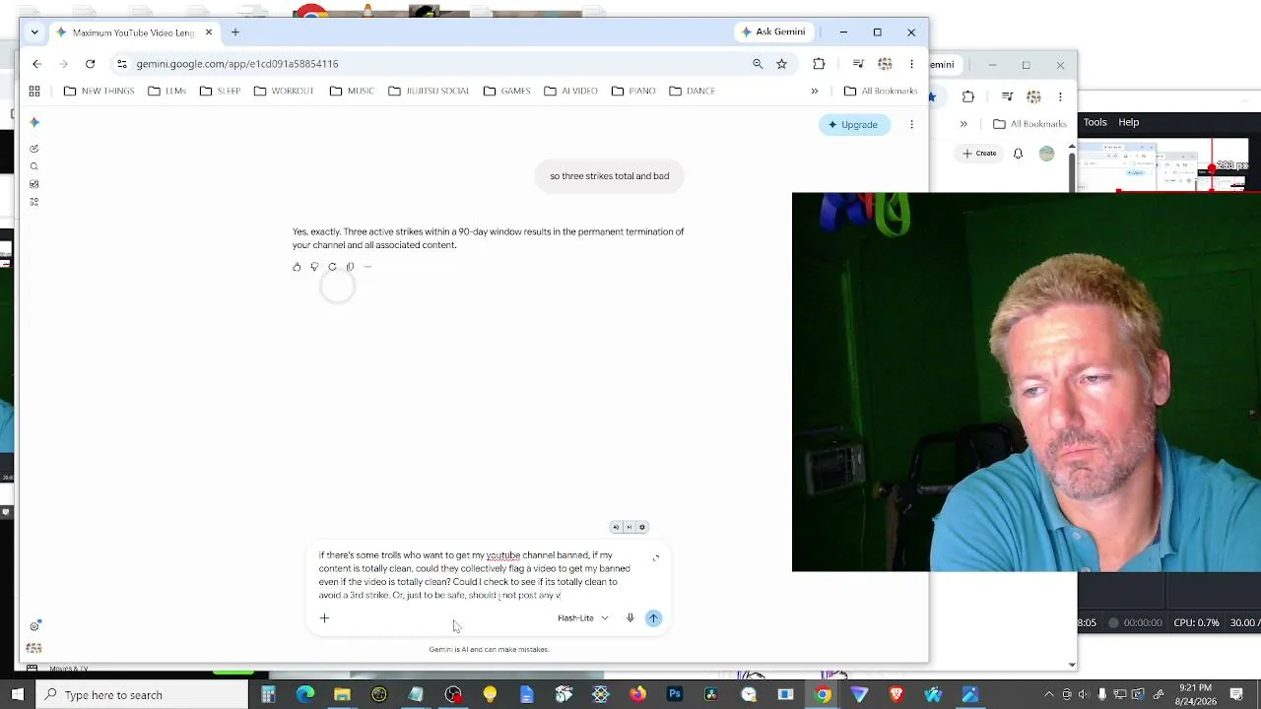Open Firefox from the taskbar
The height and width of the screenshot is (709, 1261).
[637, 695]
